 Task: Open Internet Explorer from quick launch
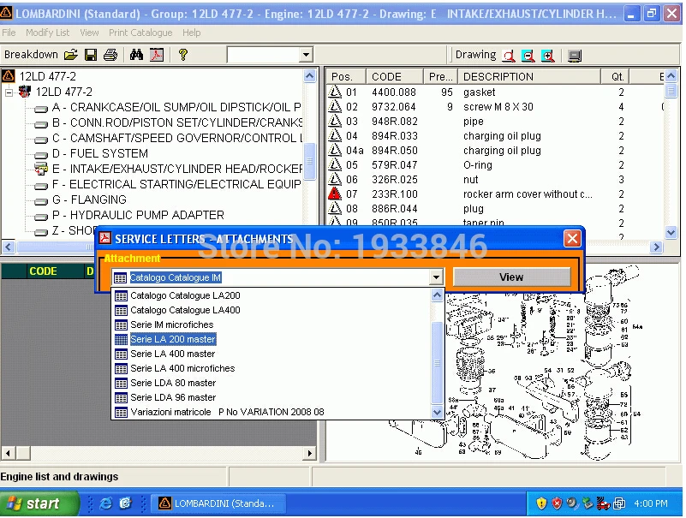click(105, 503)
